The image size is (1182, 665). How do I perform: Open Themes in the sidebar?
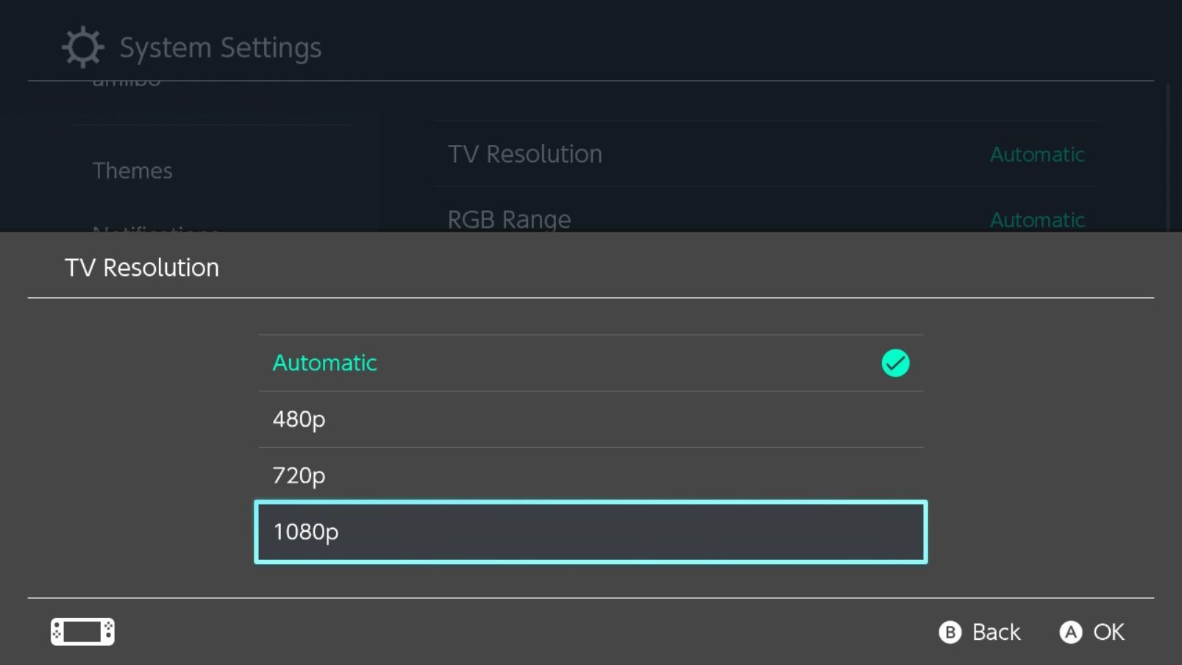tap(132, 171)
